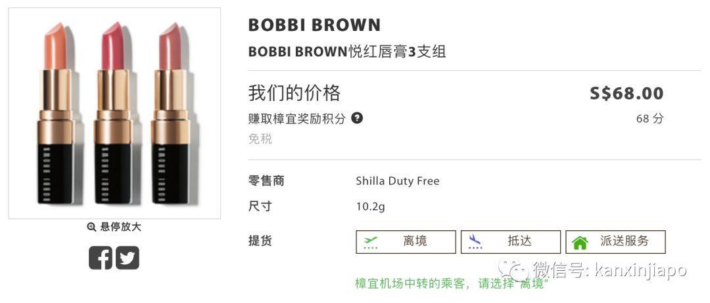Click the WeChat logo in the watermark
This screenshot has height=303, width=710.
coord(513,268)
